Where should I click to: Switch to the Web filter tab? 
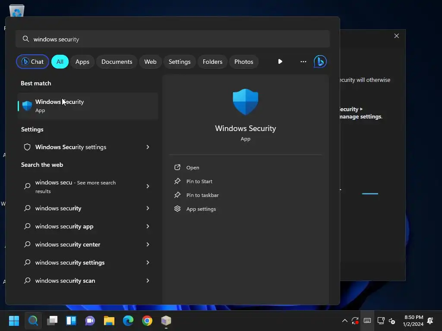150,62
